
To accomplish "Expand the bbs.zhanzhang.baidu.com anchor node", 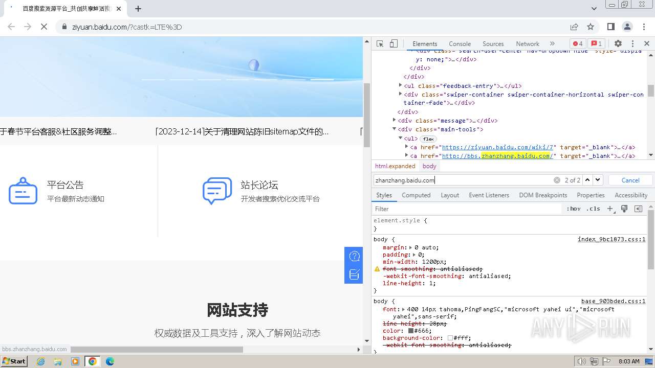I will tap(406, 155).
